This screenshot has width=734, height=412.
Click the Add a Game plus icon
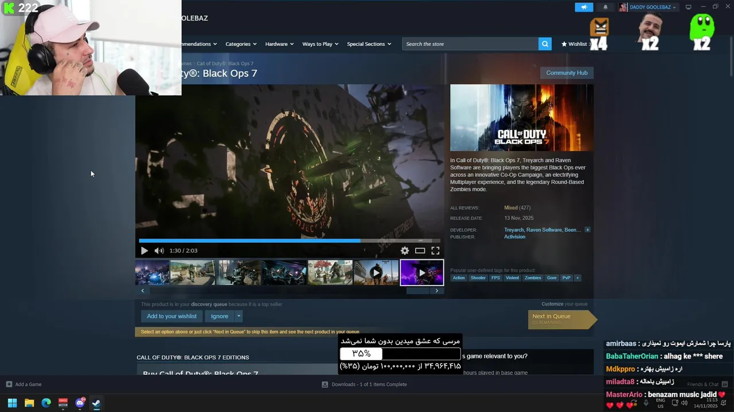click(9, 385)
